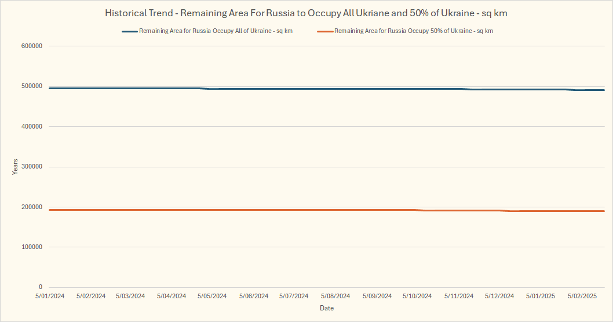This screenshot has height=322, width=613.
Task: Click the 600000 y-axis label
Action: pyautogui.click(x=33, y=46)
